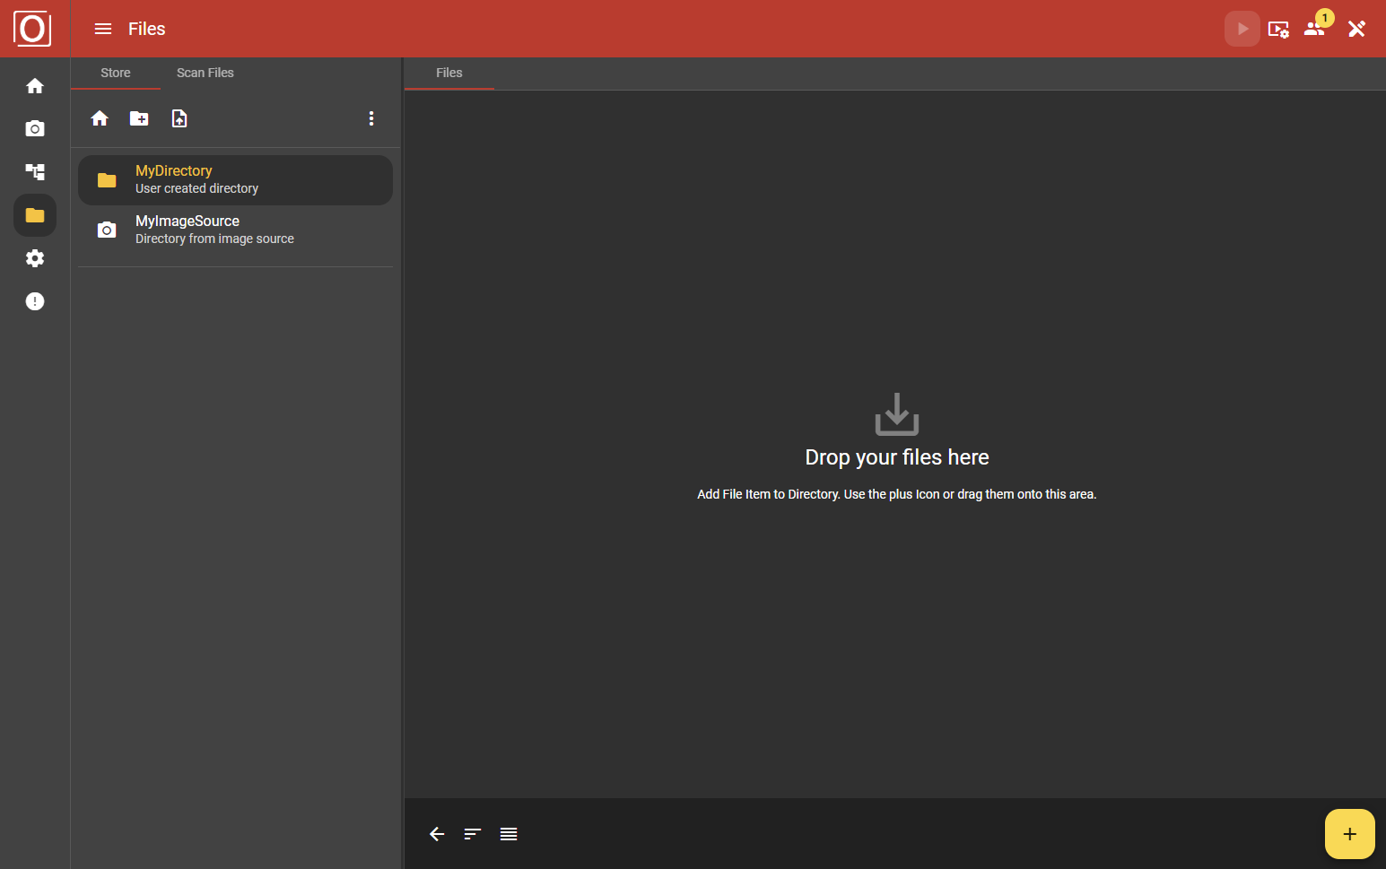The width and height of the screenshot is (1386, 869).
Task: Go to root directory via the home icon
Action: pyautogui.click(x=100, y=117)
